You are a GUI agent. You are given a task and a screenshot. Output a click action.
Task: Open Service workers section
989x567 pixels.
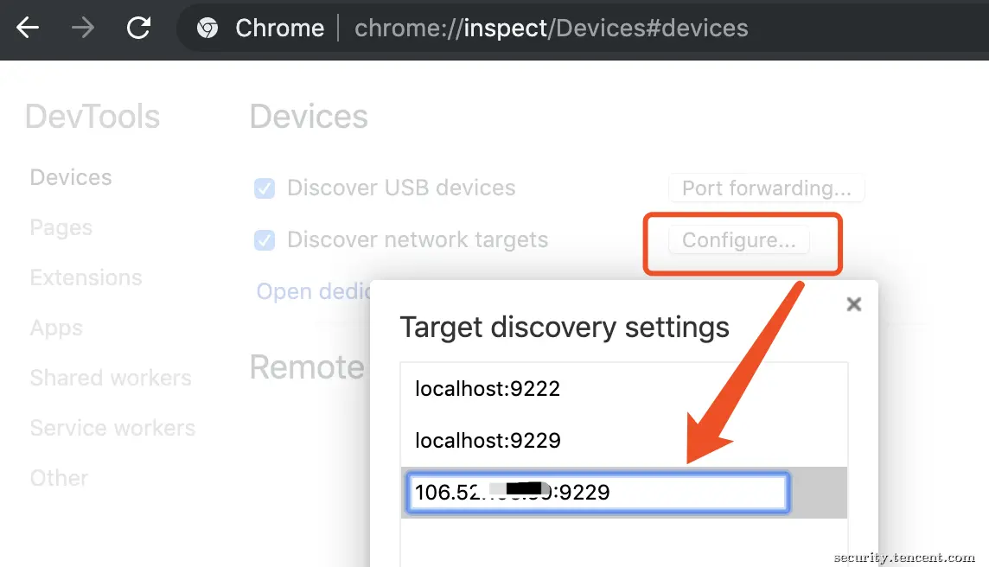tap(112, 428)
